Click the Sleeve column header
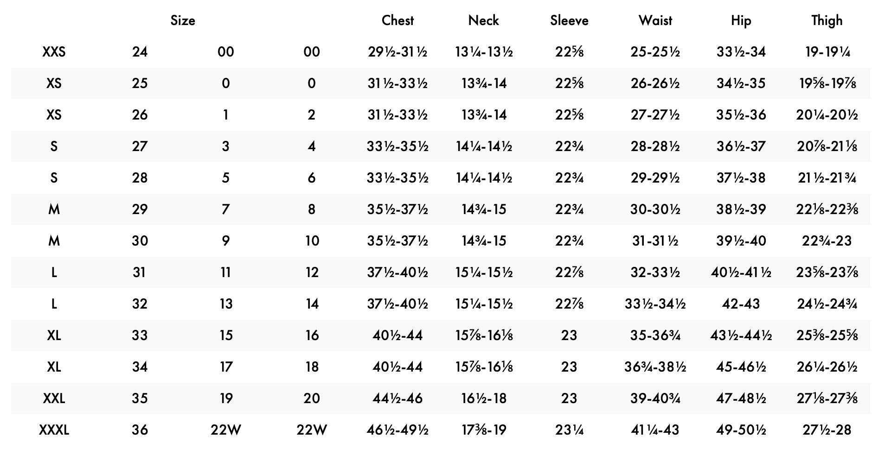The width and height of the screenshot is (885, 455). point(569,20)
